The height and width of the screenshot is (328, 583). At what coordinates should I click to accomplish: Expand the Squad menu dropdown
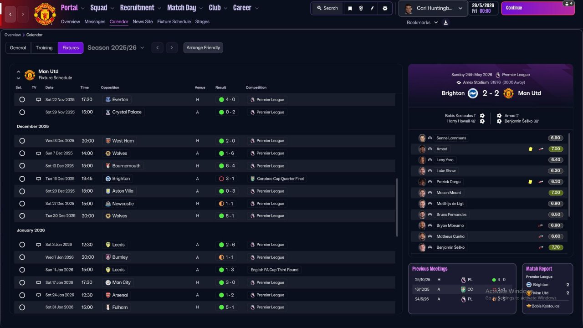[x=112, y=8]
